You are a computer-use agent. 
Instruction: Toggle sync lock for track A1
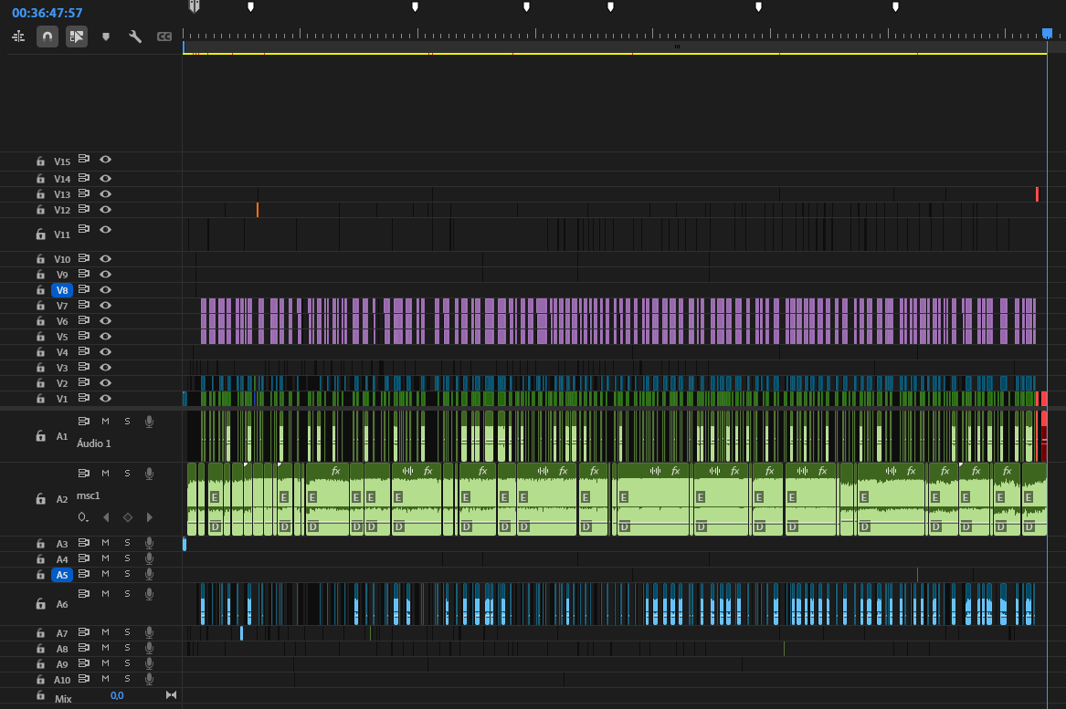tap(84, 421)
